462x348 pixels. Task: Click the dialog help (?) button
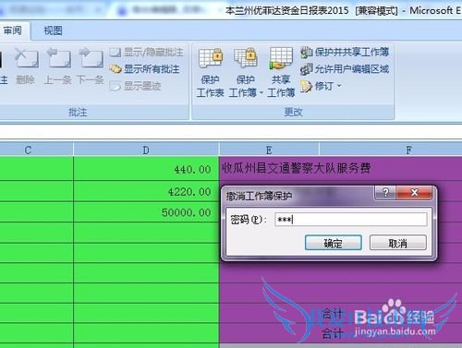click(385, 193)
